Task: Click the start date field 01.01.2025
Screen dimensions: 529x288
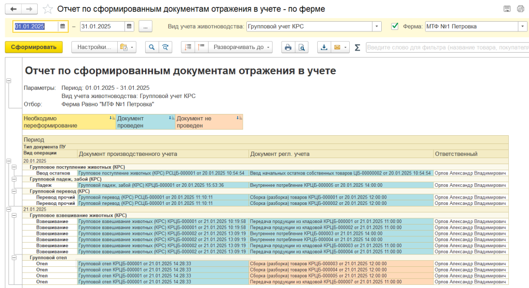Action: [x=36, y=26]
